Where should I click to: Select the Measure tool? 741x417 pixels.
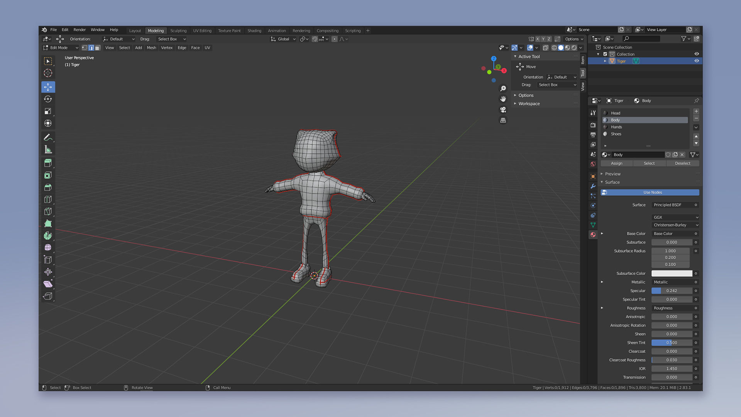[x=48, y=149]
